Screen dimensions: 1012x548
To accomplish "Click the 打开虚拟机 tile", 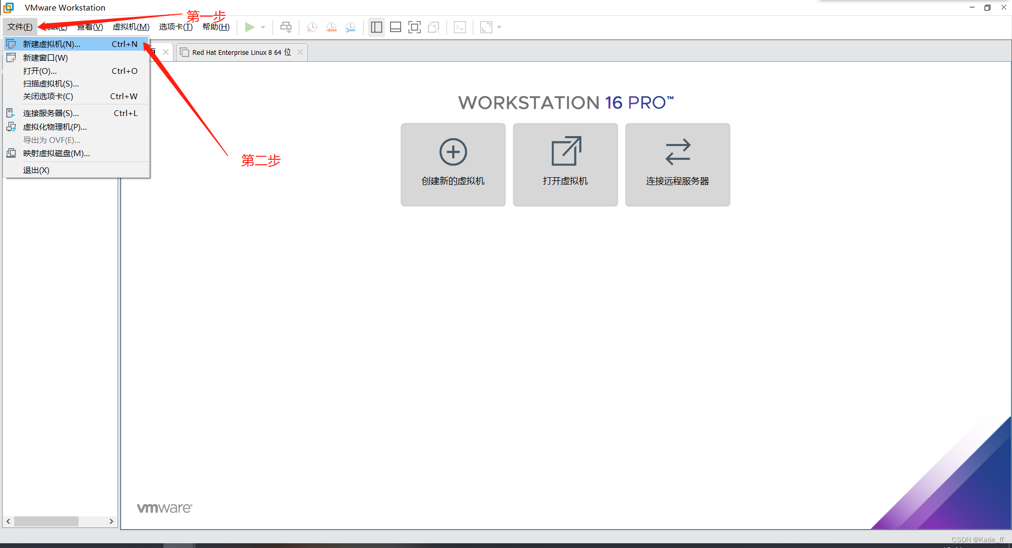I will coord(565,165).
